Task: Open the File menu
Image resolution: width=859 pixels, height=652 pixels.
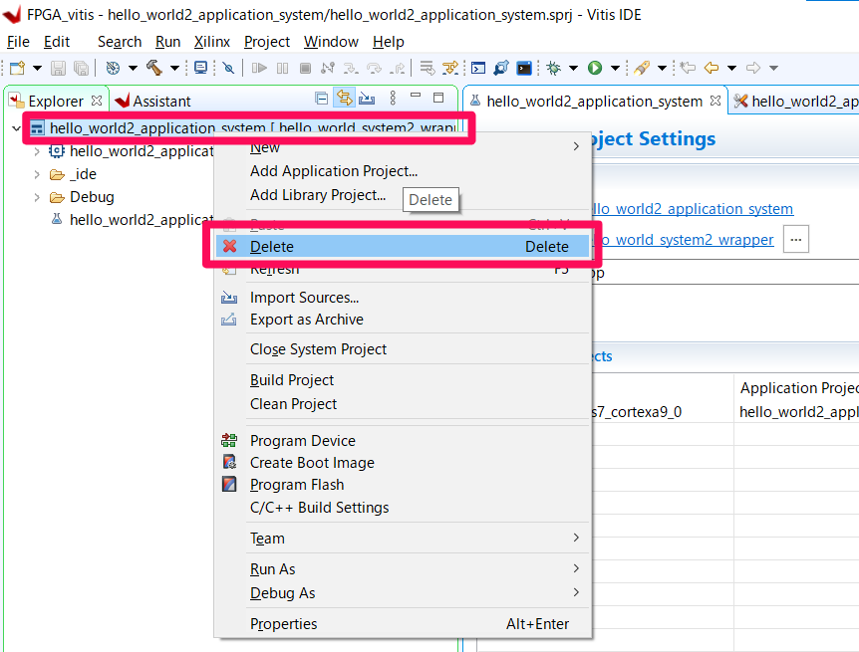Action: pos(18,42)
